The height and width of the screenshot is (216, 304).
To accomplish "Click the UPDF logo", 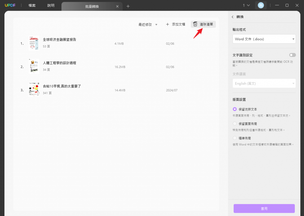I will tap(10, 5).
